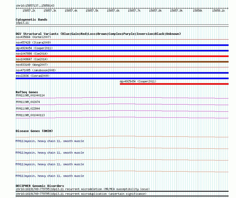Open variant label nsv471085 (Jakobsson2008)
This screenshot has width=236, height=198.
(x=36, y=70)
